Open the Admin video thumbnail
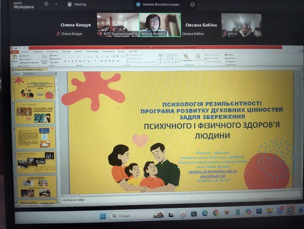This screenshot has width=304, height=229. [x=241, y=25]
